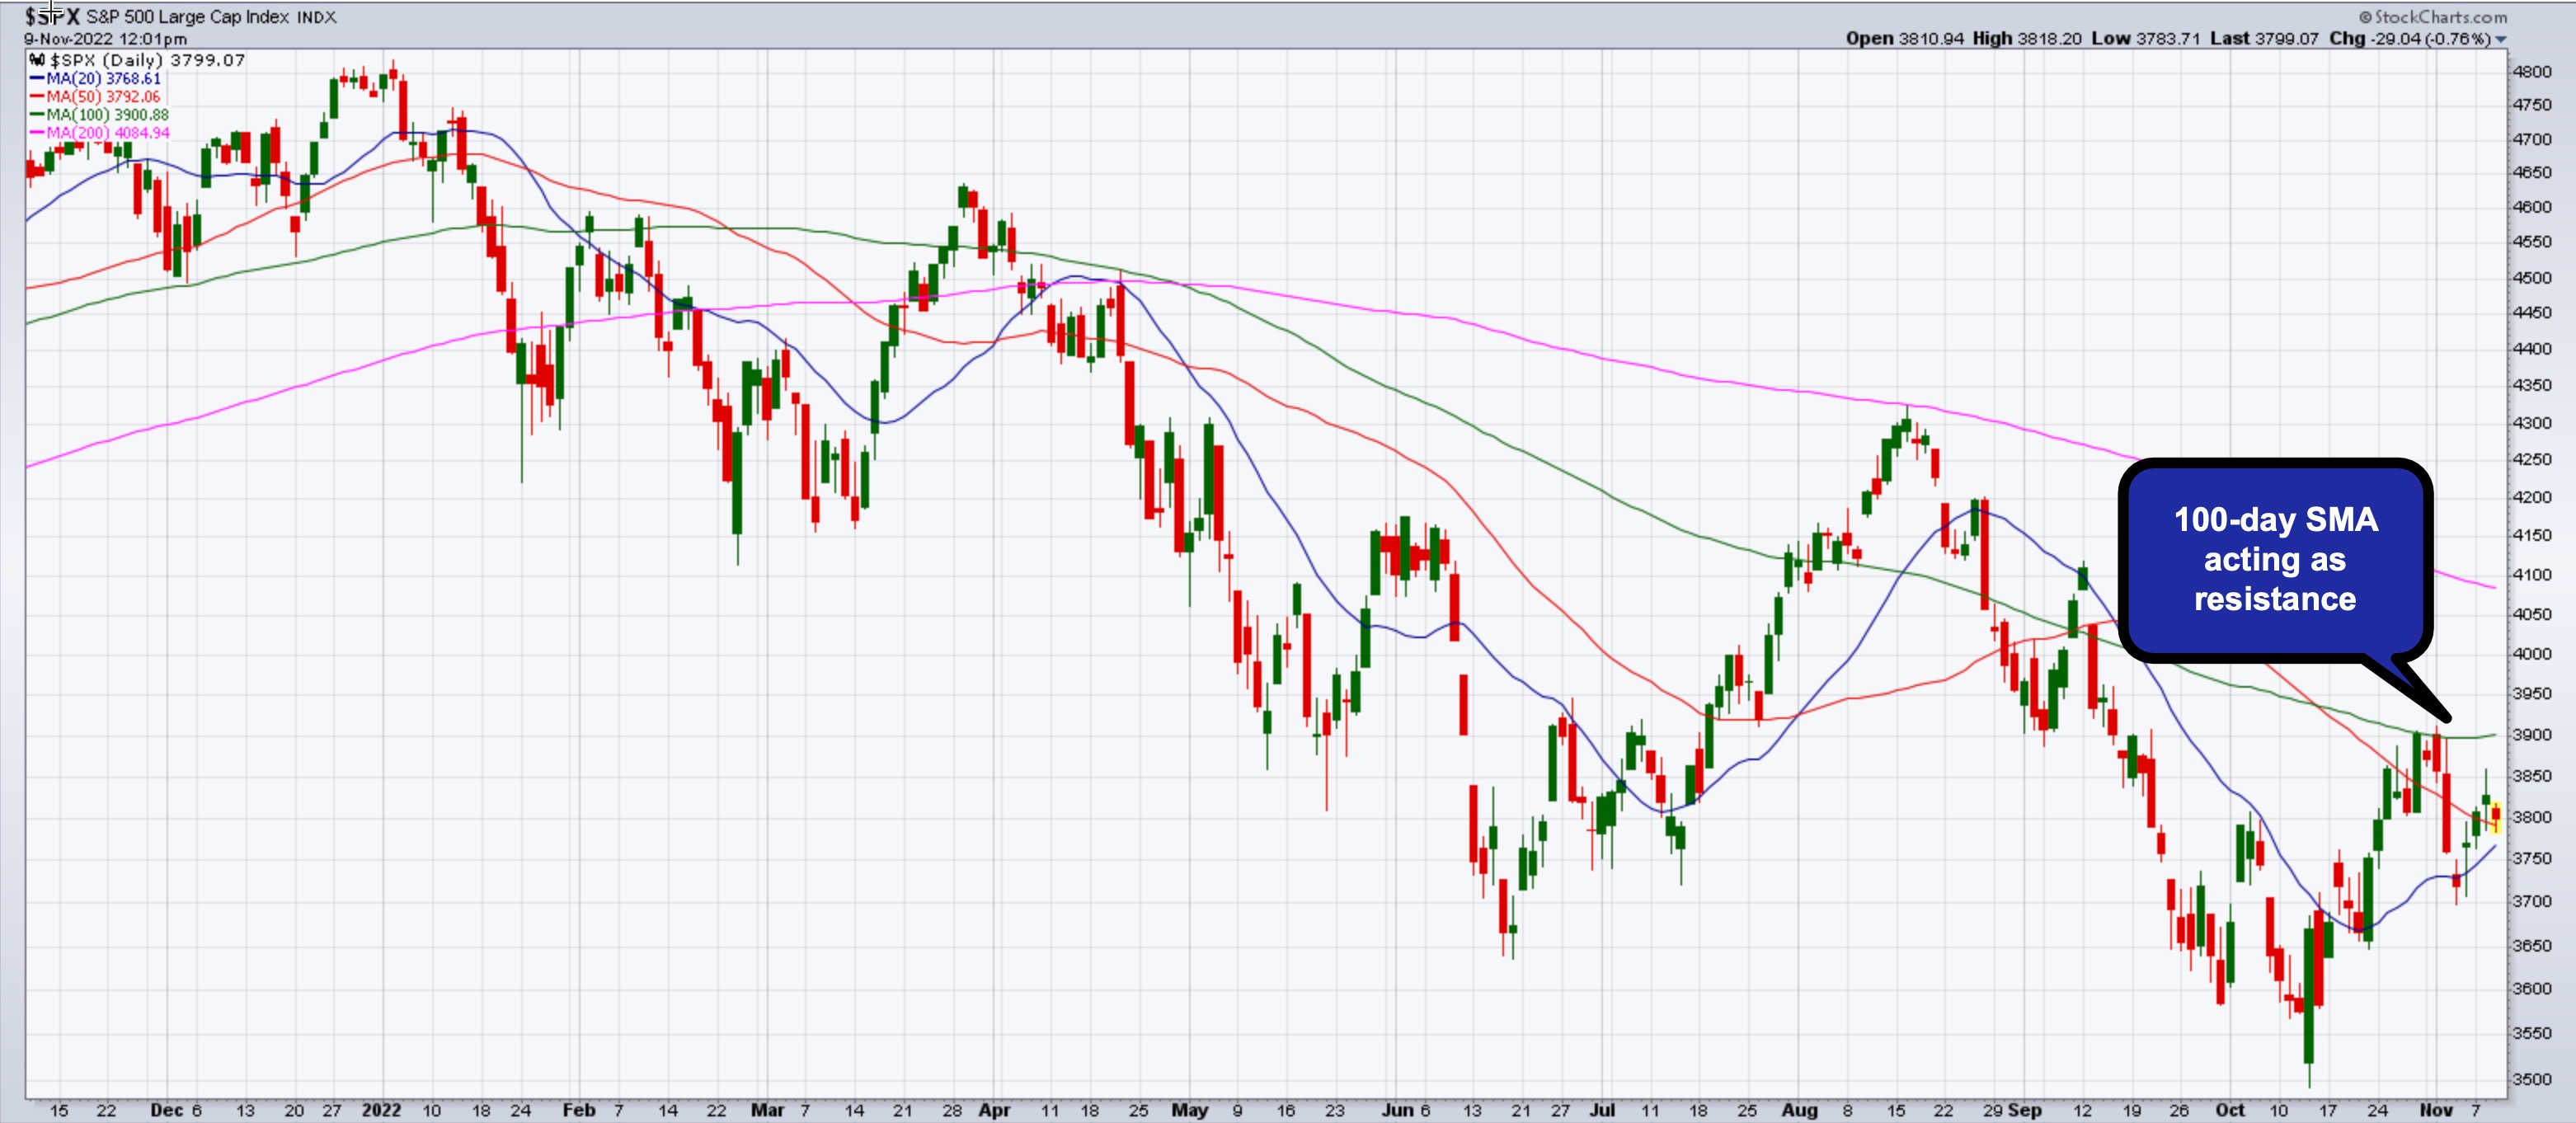Screen dimensions: 2576x1123
Task: Click the Nov marker on the date axis
Action: [2435, 1110]
